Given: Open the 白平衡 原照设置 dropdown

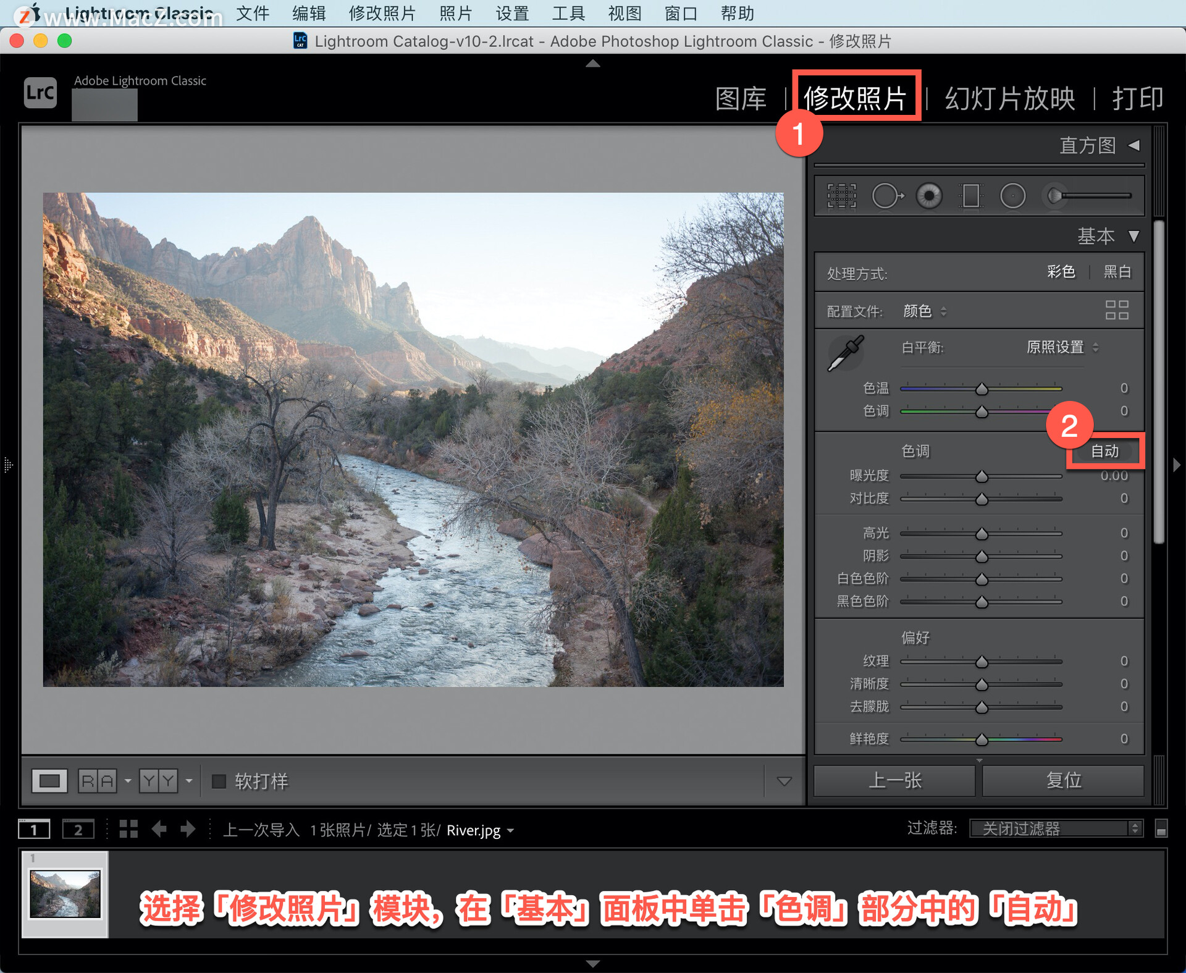Looking at the screenshot, I should (1062, 347).
